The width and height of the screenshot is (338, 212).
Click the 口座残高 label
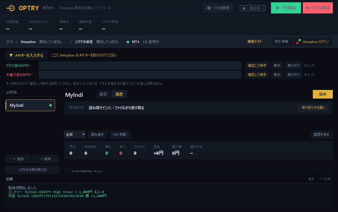click(x=12, y=22)
